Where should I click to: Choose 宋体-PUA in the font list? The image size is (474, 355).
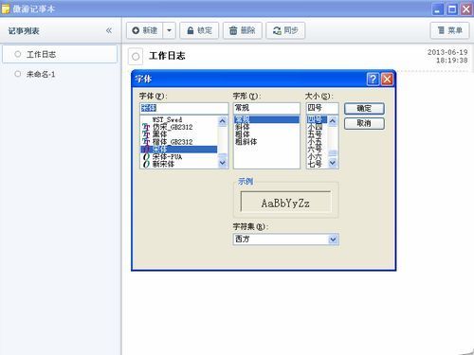click(179, 156)
